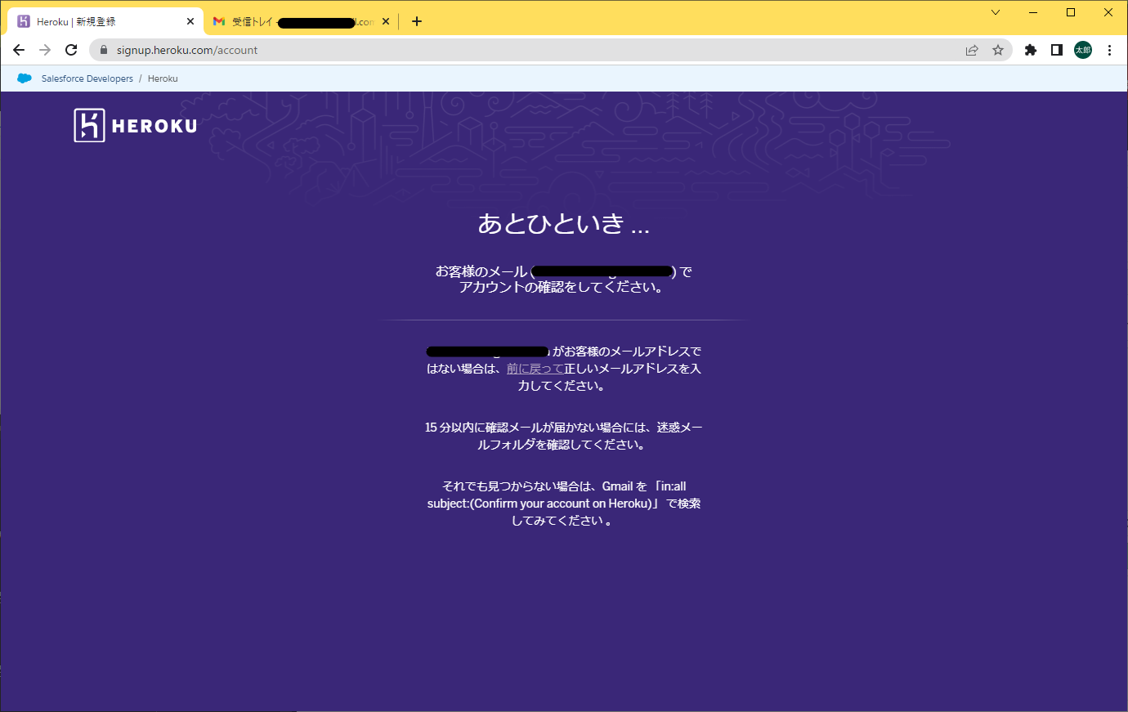Viewport: 1128px width, 712px height.
Task: Click the Gmail tab favicon
Action: click(x=219, y=21)
